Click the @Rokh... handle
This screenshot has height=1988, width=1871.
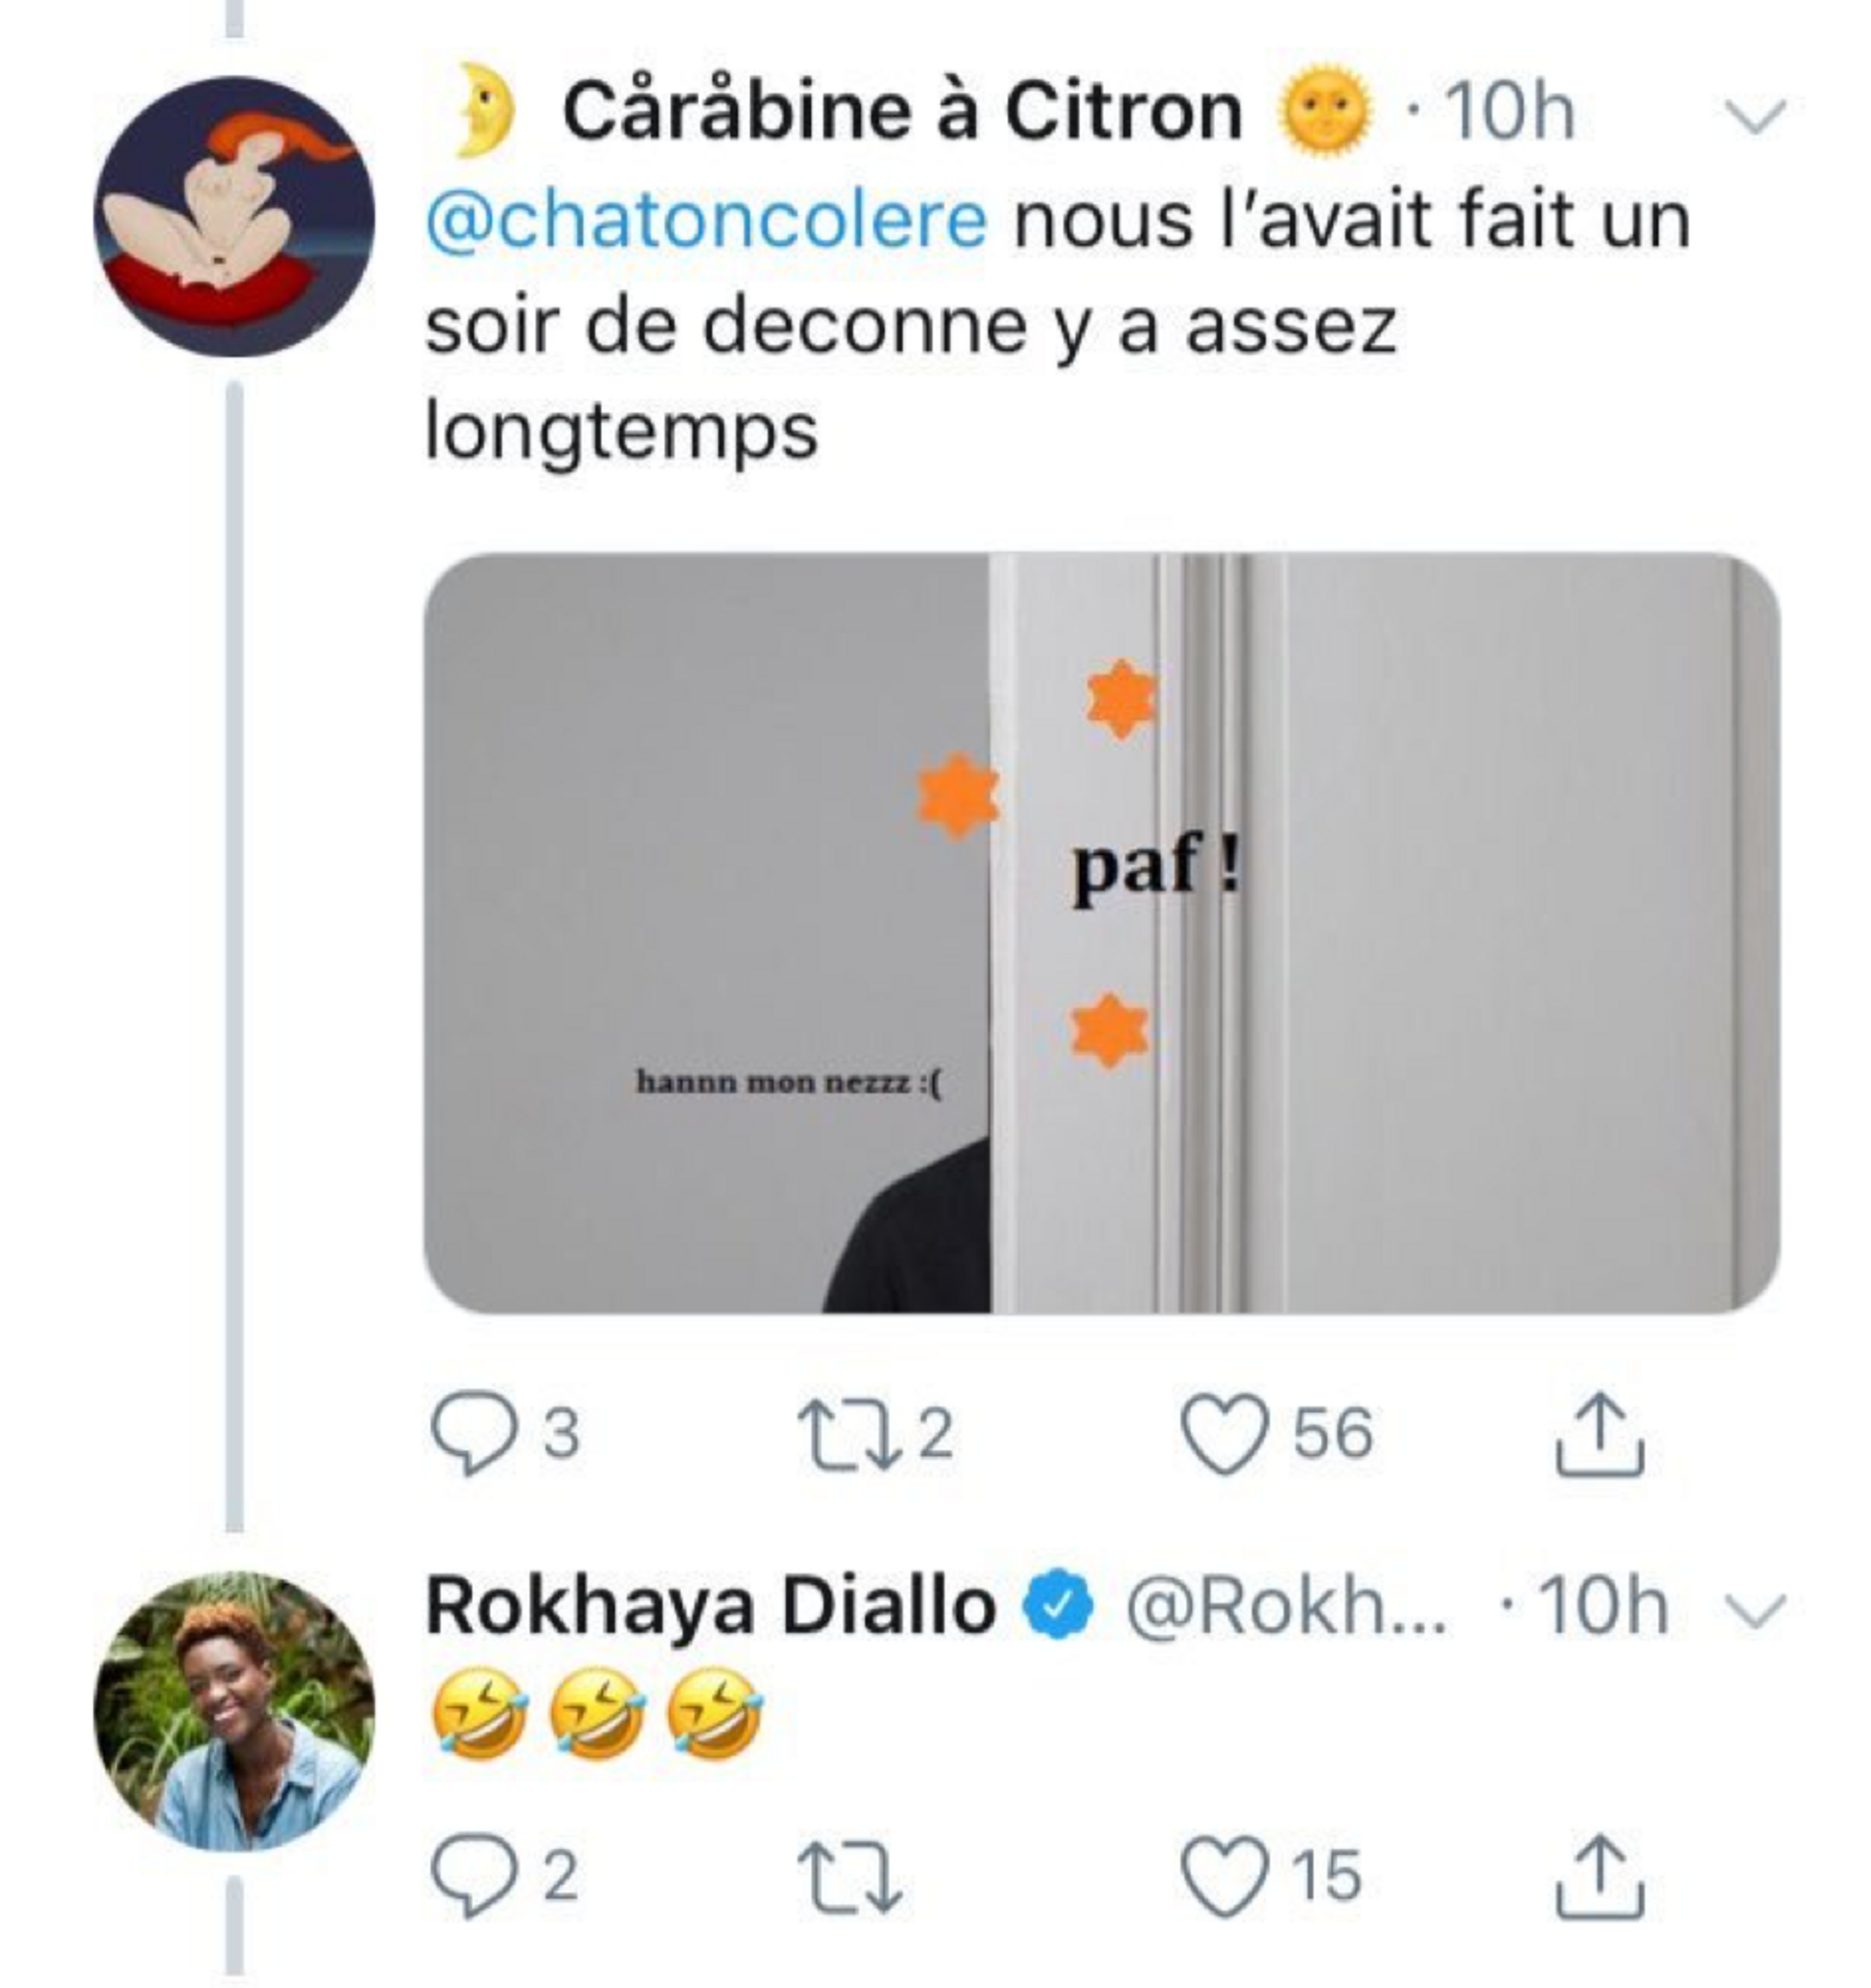[1286, 1607]
